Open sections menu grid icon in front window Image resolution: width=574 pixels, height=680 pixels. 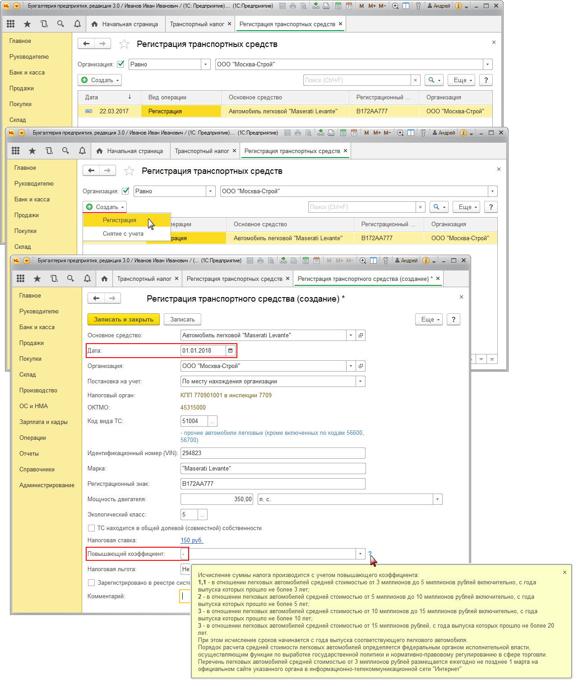pyautogui.click(x=20, y=279)
